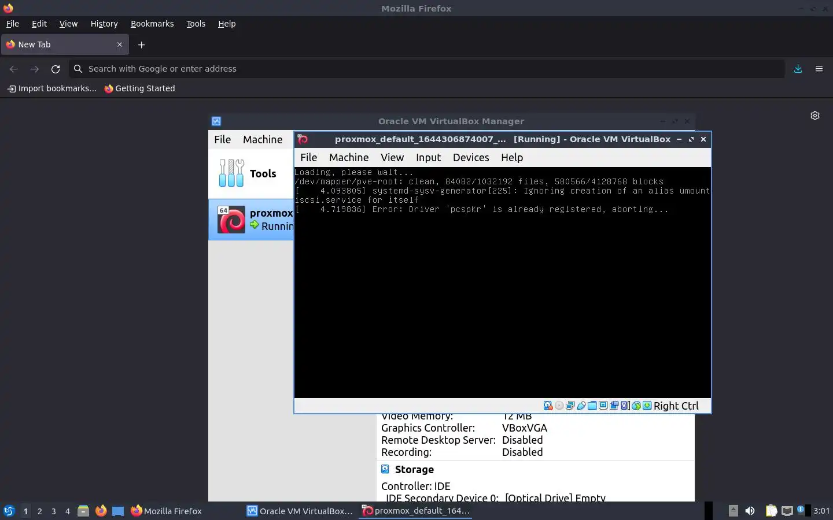Click the keyboard capture arrow icon
The width and height of the screenshot is (833, 520).
coord(647,406)
